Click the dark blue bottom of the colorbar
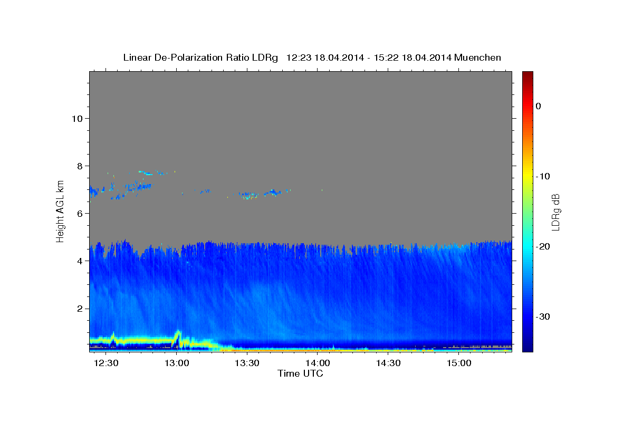 pyautogui.click(x=527, y=347)
